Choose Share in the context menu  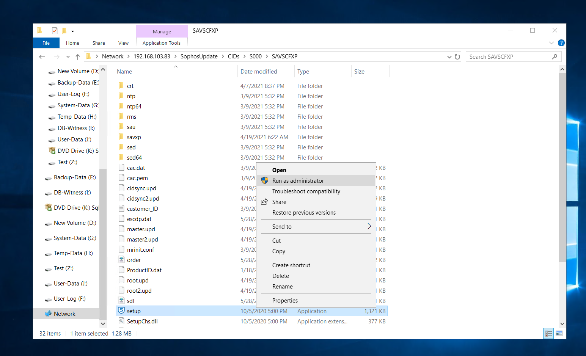(316, 202)
